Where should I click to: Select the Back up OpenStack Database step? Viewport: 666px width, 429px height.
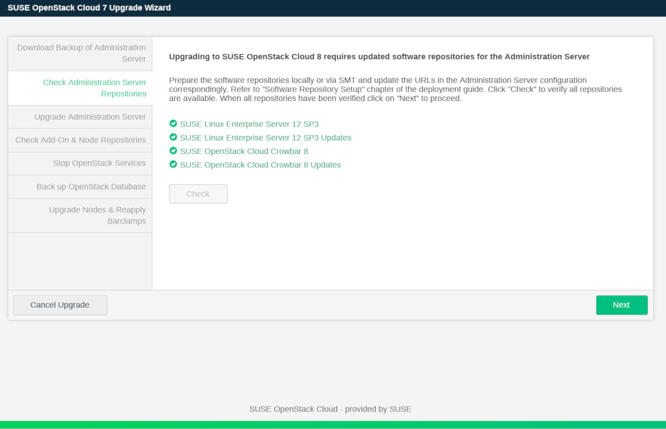[x=91, y=187]
